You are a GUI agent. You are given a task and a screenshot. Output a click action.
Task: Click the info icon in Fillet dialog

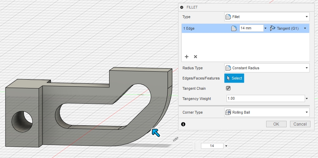pos(183,124)
